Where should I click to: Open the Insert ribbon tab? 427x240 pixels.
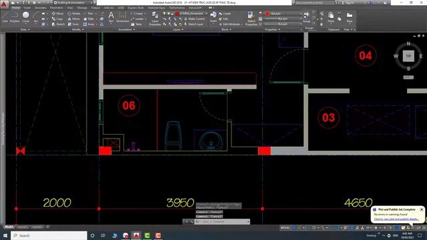pos(27,8)
